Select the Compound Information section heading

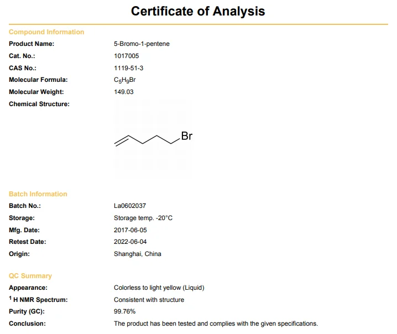coord(46,32)
